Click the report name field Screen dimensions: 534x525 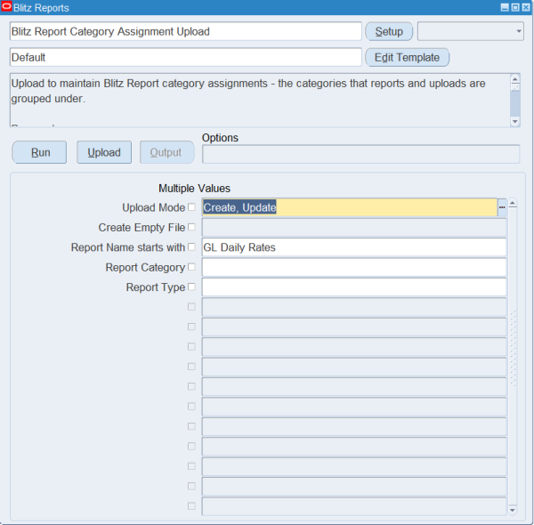pos(186,32)
